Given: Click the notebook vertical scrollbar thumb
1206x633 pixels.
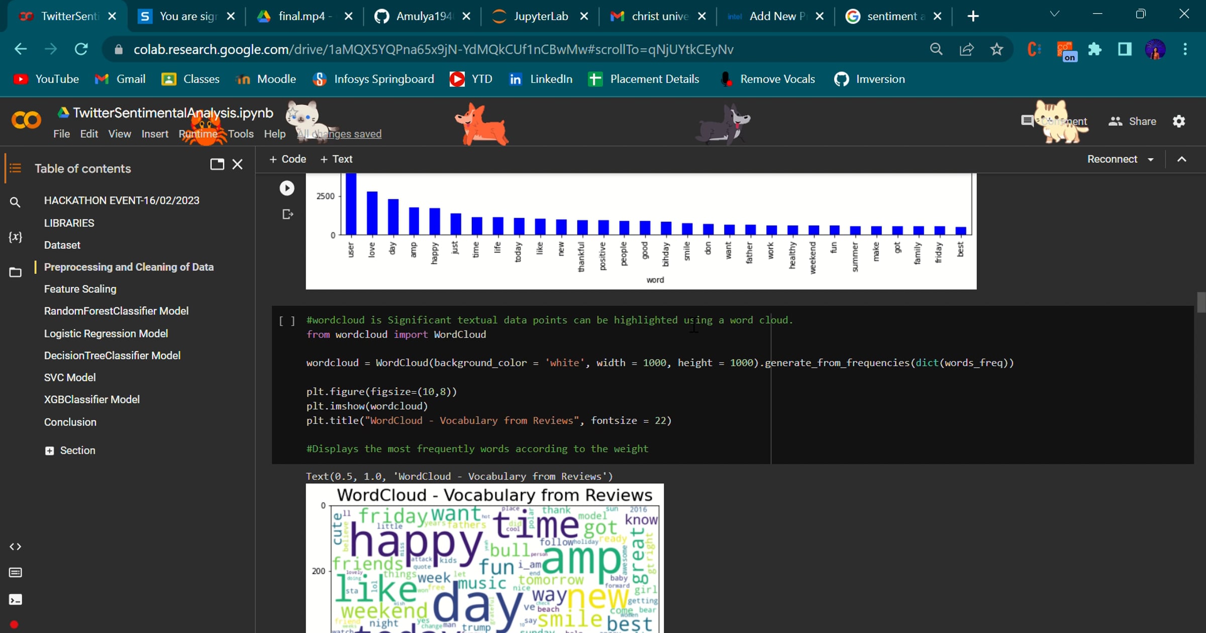Looking at the screenshot, I should (x=1200, y=302).
